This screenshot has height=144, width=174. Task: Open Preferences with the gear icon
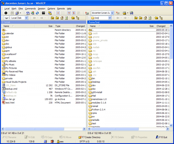(6, 13)
